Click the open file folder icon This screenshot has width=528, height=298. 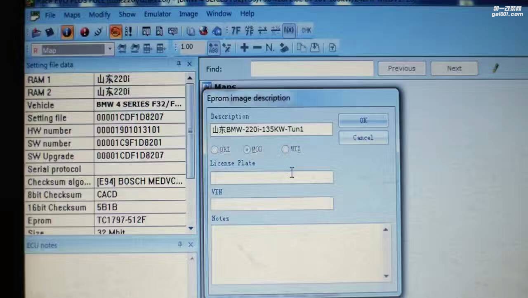37,32
